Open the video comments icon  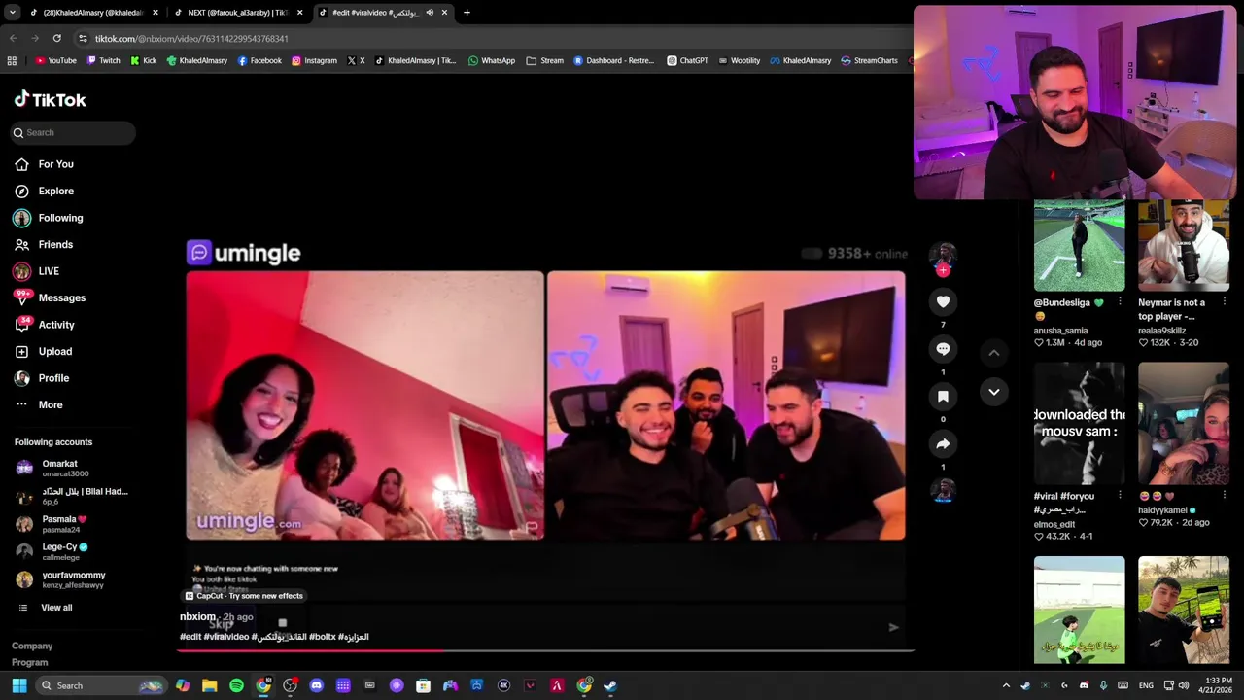tap(943, 349)
